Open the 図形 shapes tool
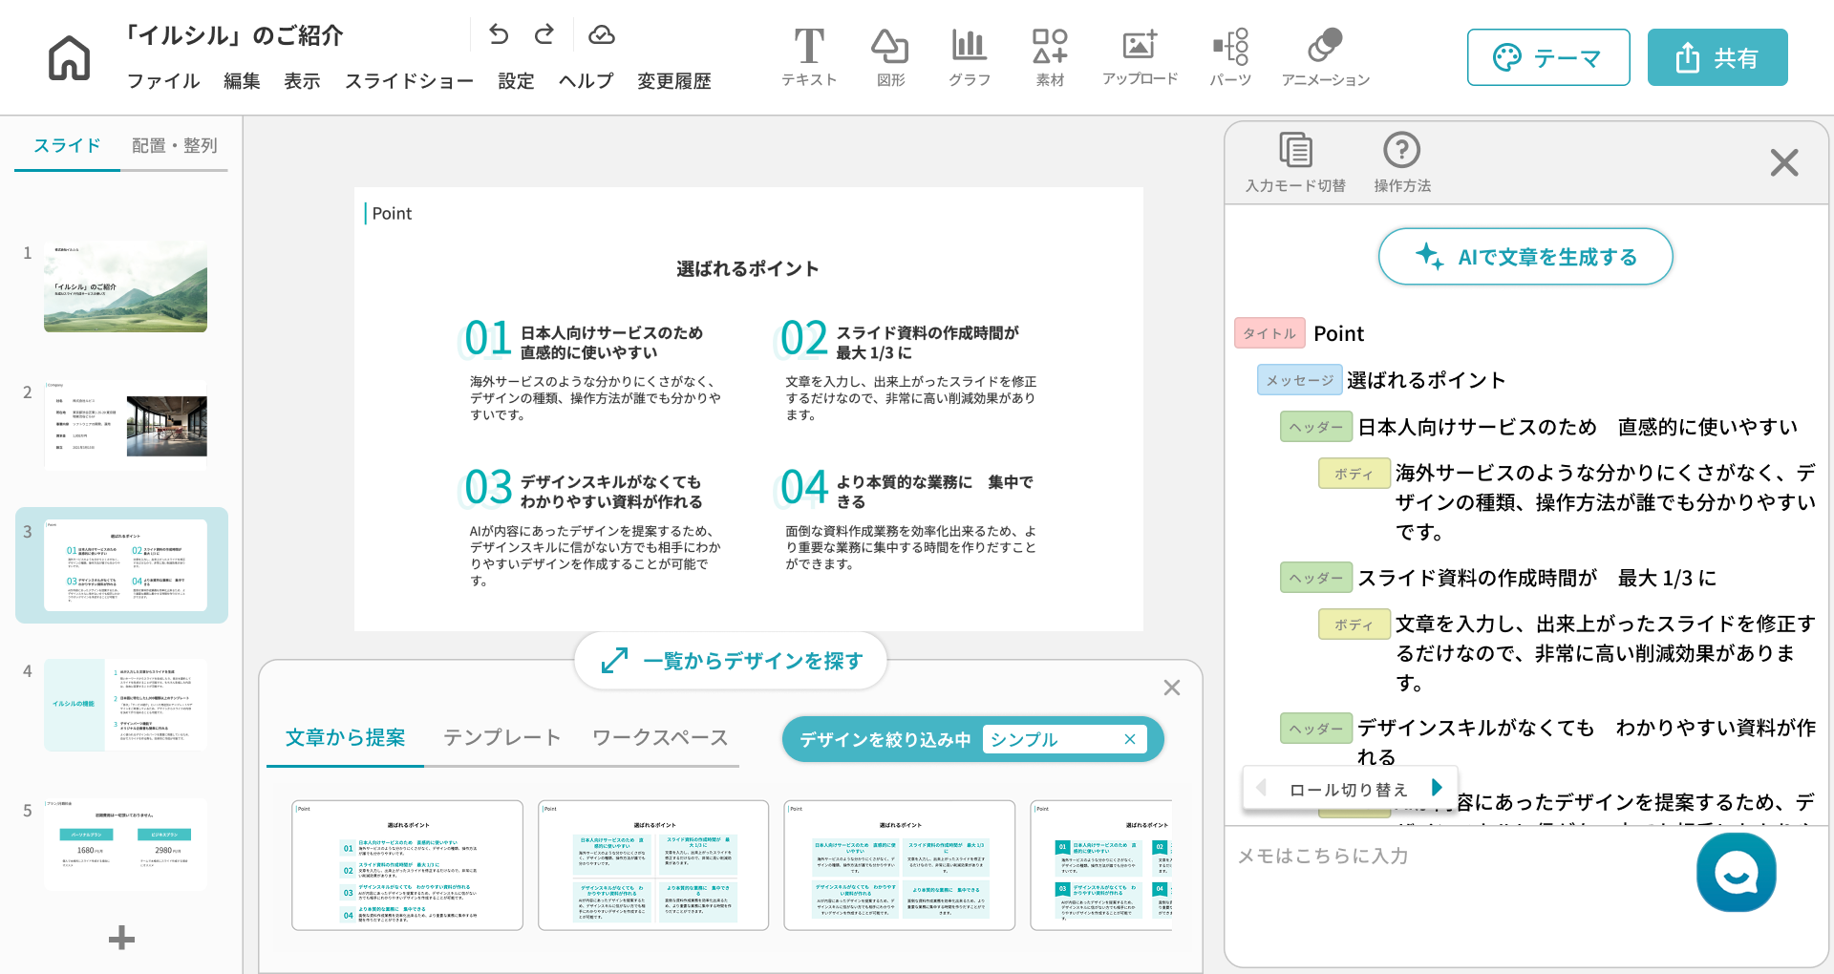Screen dimensions: 1834x974 (889, 57)
